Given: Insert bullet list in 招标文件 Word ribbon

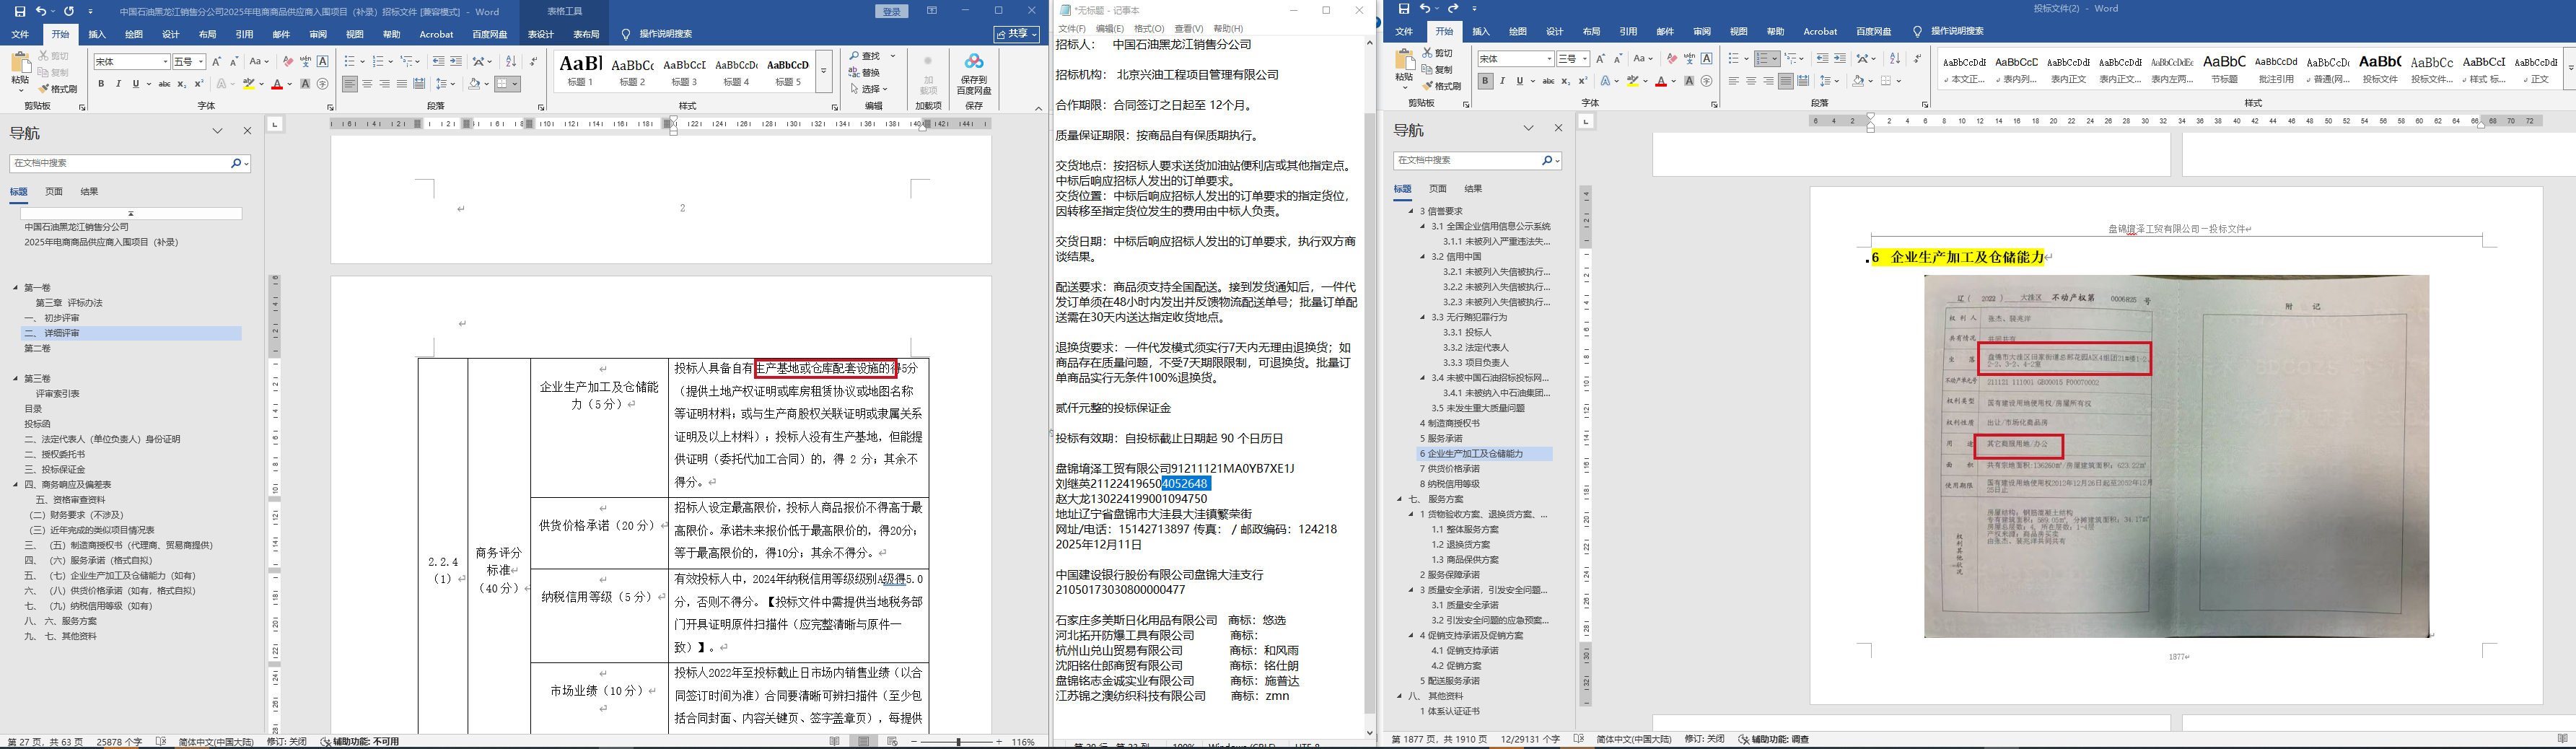Looking at the screenshot, I should pyautogui.click(x=349, y=62).
